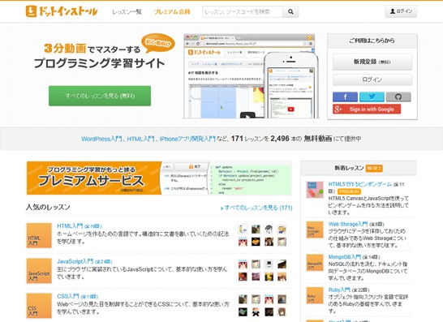
Task: Open the Web Storage入門 sidebar icon
Action: point(315,230)
